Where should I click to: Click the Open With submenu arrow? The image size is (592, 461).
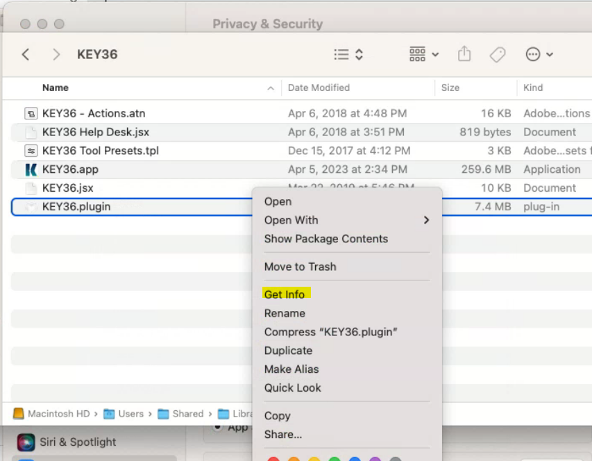[x=426, y=220]
